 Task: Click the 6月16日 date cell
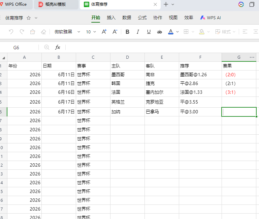59,92
